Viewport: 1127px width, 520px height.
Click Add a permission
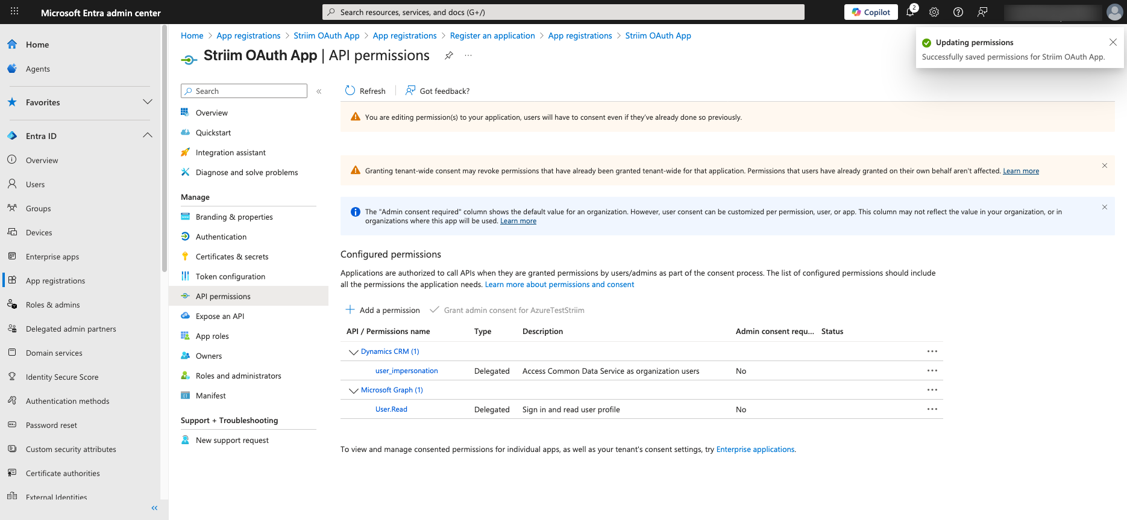[x=383, y=310]
